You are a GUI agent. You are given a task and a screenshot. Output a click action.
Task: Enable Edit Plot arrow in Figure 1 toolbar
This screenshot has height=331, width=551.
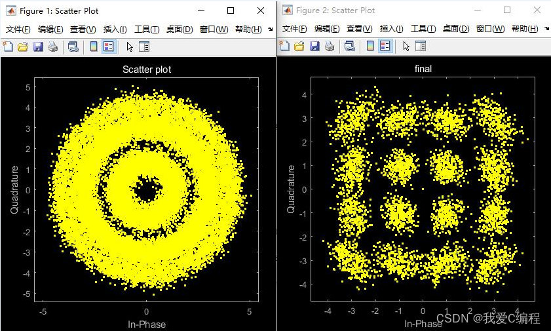click(130, 47)
